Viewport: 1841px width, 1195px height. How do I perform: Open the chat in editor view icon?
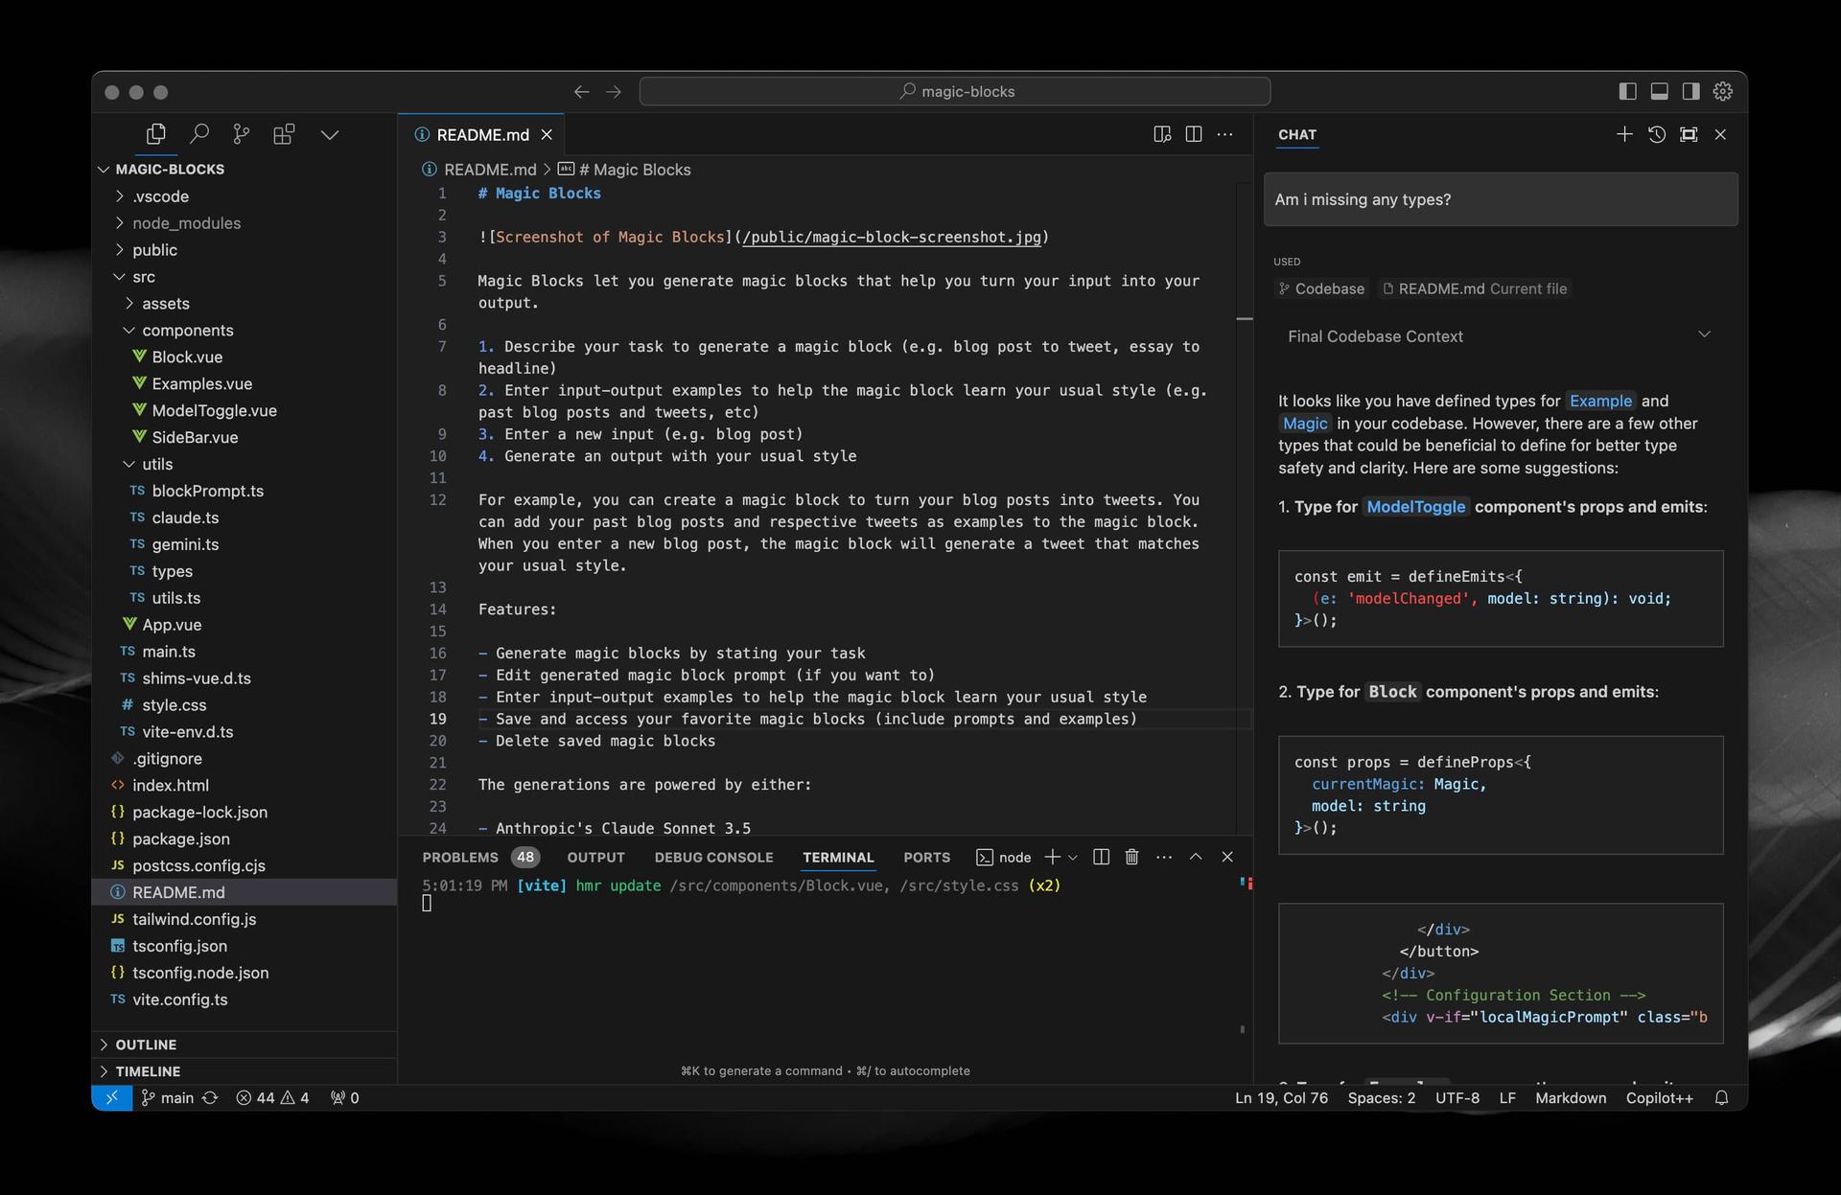1689,134
